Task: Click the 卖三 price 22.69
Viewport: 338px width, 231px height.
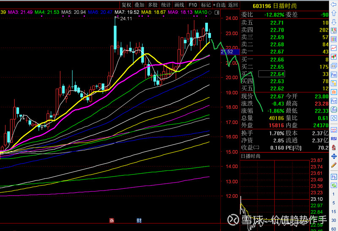Action: pyautogui.click(x=277, y=37)
